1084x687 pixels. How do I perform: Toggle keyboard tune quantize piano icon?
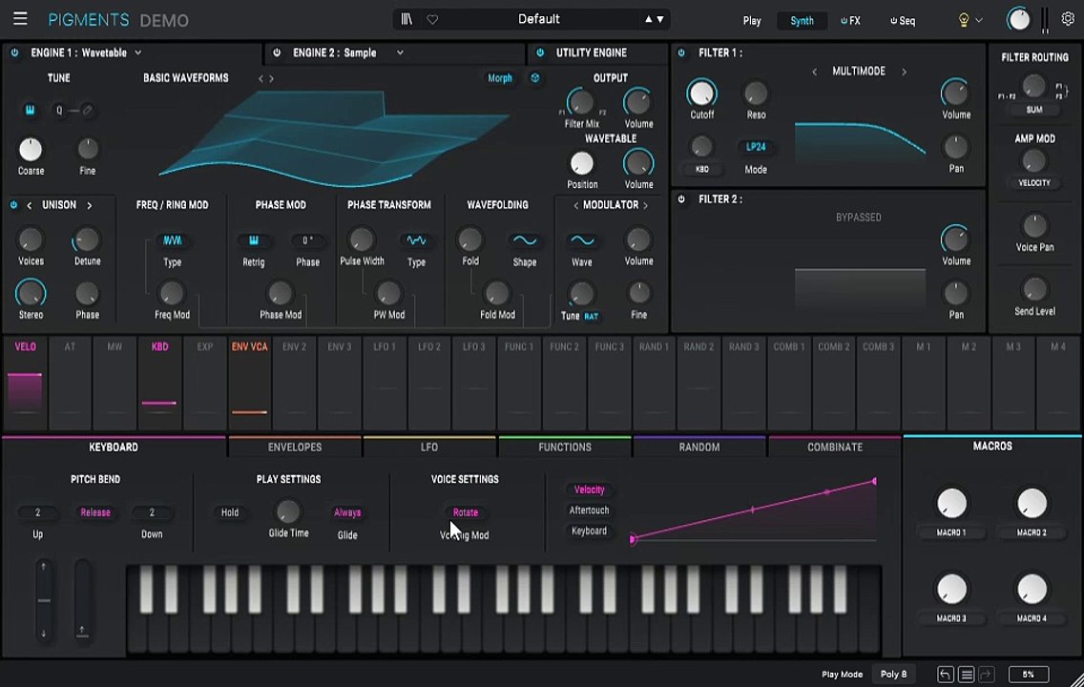(30, 110)
